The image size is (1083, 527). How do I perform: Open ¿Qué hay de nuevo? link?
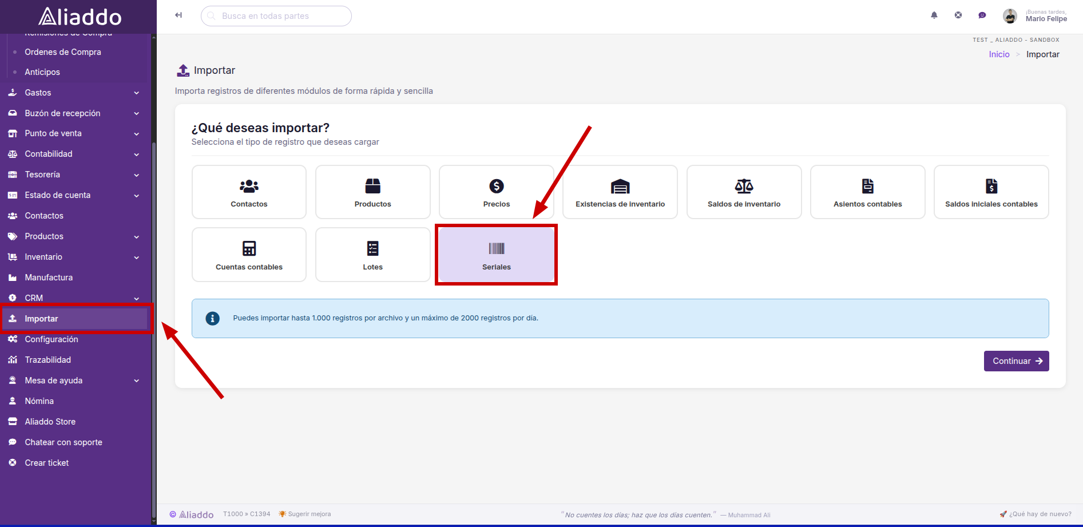click(x=1036, y=514)
